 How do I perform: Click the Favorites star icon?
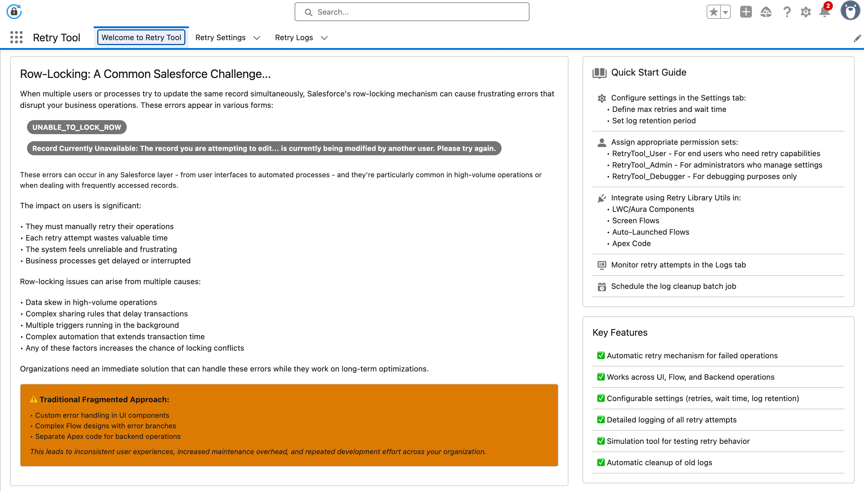tap(713, 12)
